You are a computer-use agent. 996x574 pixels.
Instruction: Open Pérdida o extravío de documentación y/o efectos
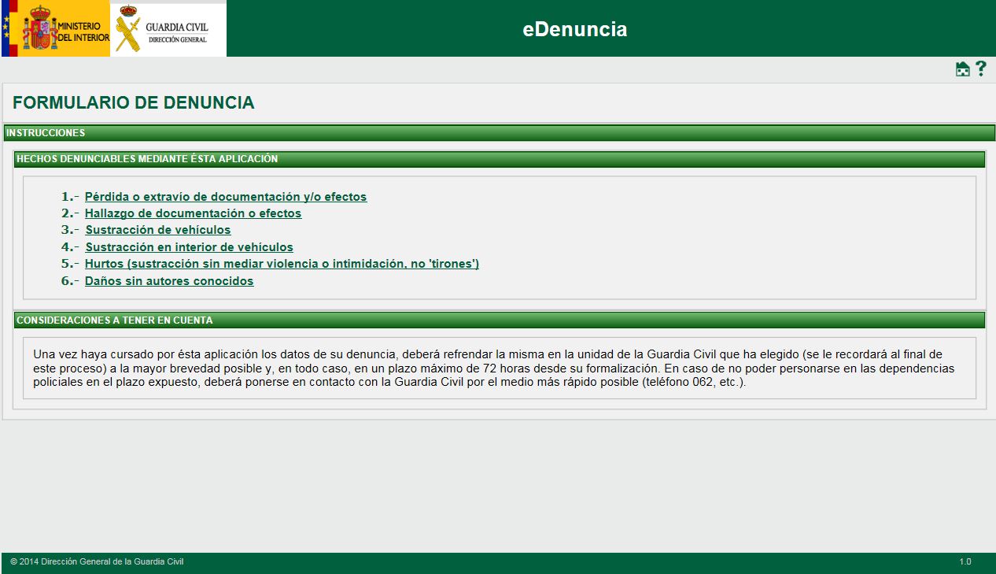[x=225, y=196]
